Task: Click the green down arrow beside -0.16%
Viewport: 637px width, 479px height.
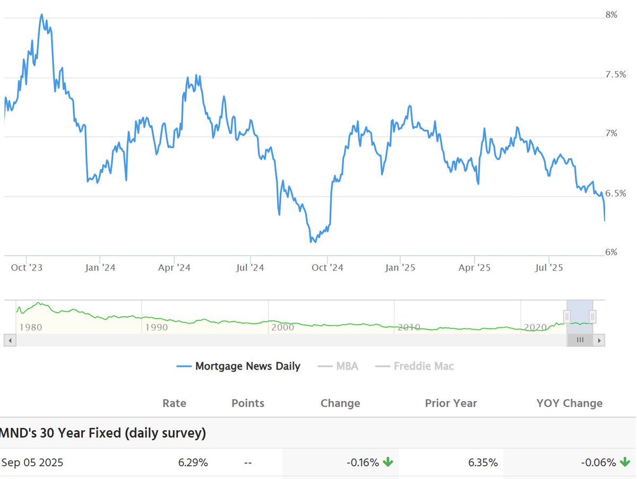Action: [388, 462]
